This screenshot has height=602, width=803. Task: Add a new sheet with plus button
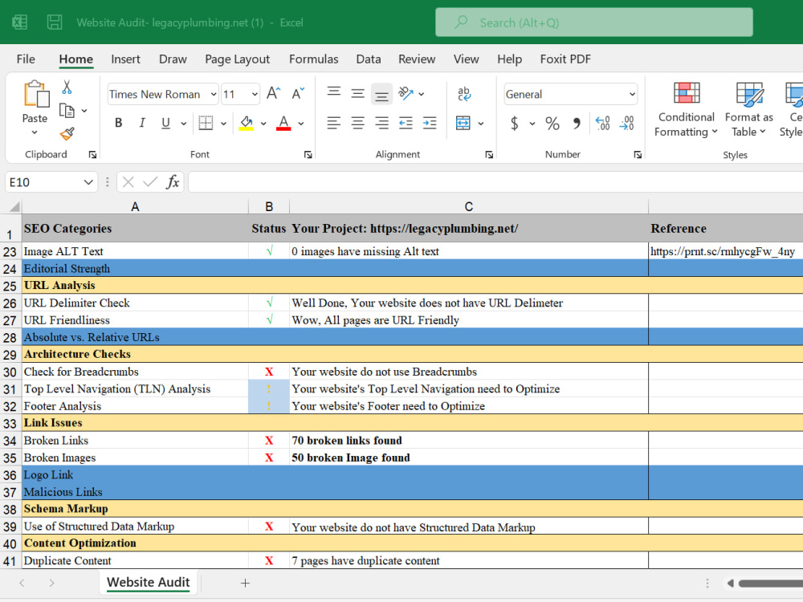coord(245,583)
